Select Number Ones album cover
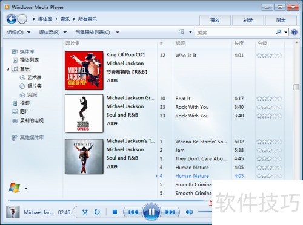This screenshot has height=225, width=303. (x=84, y=114)
